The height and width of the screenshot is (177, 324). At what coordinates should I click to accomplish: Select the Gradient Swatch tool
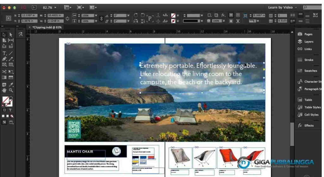pyautogui.click(x=4, y=77)
